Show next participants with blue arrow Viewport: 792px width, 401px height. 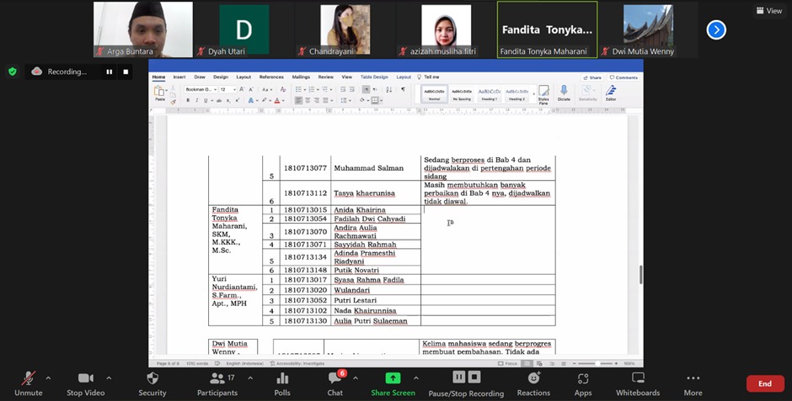pos(715,29)
